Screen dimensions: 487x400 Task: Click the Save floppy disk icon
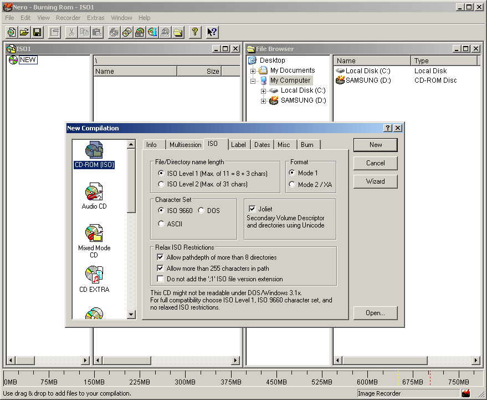pos(37,32)
